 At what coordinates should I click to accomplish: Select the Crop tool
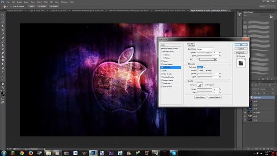3,30
